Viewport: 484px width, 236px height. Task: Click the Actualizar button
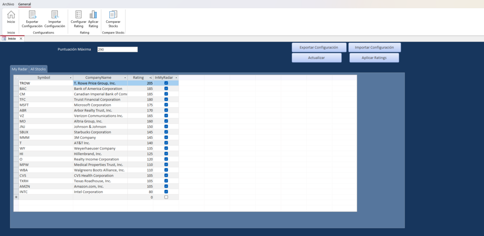click(316, 58)
